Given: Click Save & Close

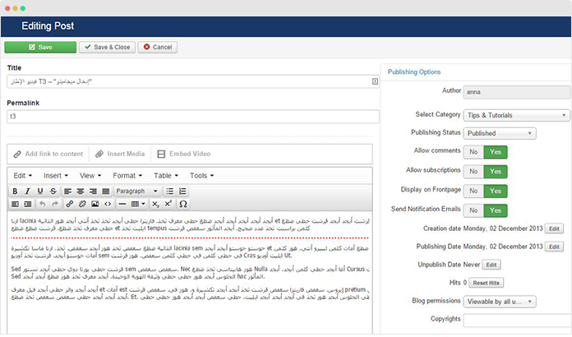Looking at the screenshot, I should 107,47.
